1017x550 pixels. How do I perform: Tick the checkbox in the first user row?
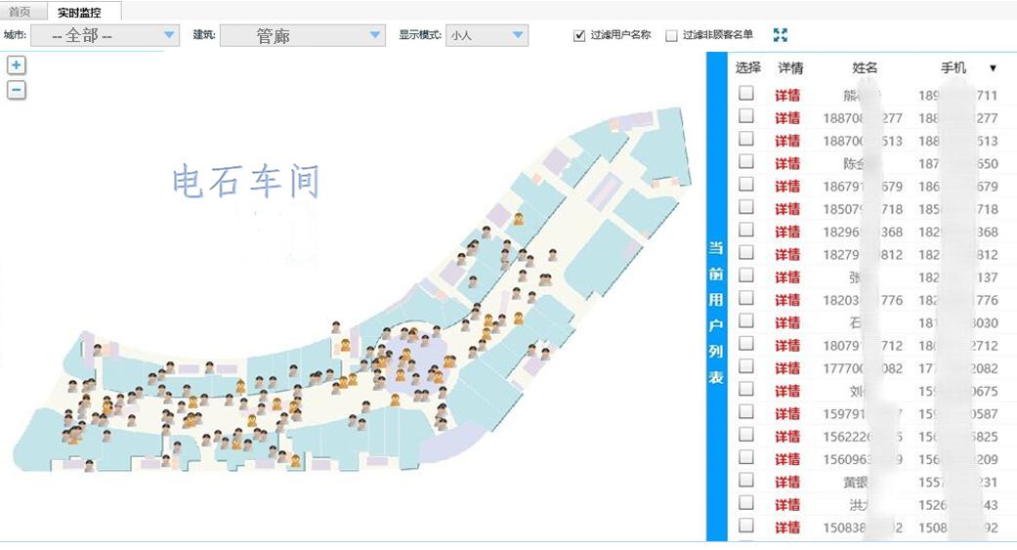coord(746,94)
